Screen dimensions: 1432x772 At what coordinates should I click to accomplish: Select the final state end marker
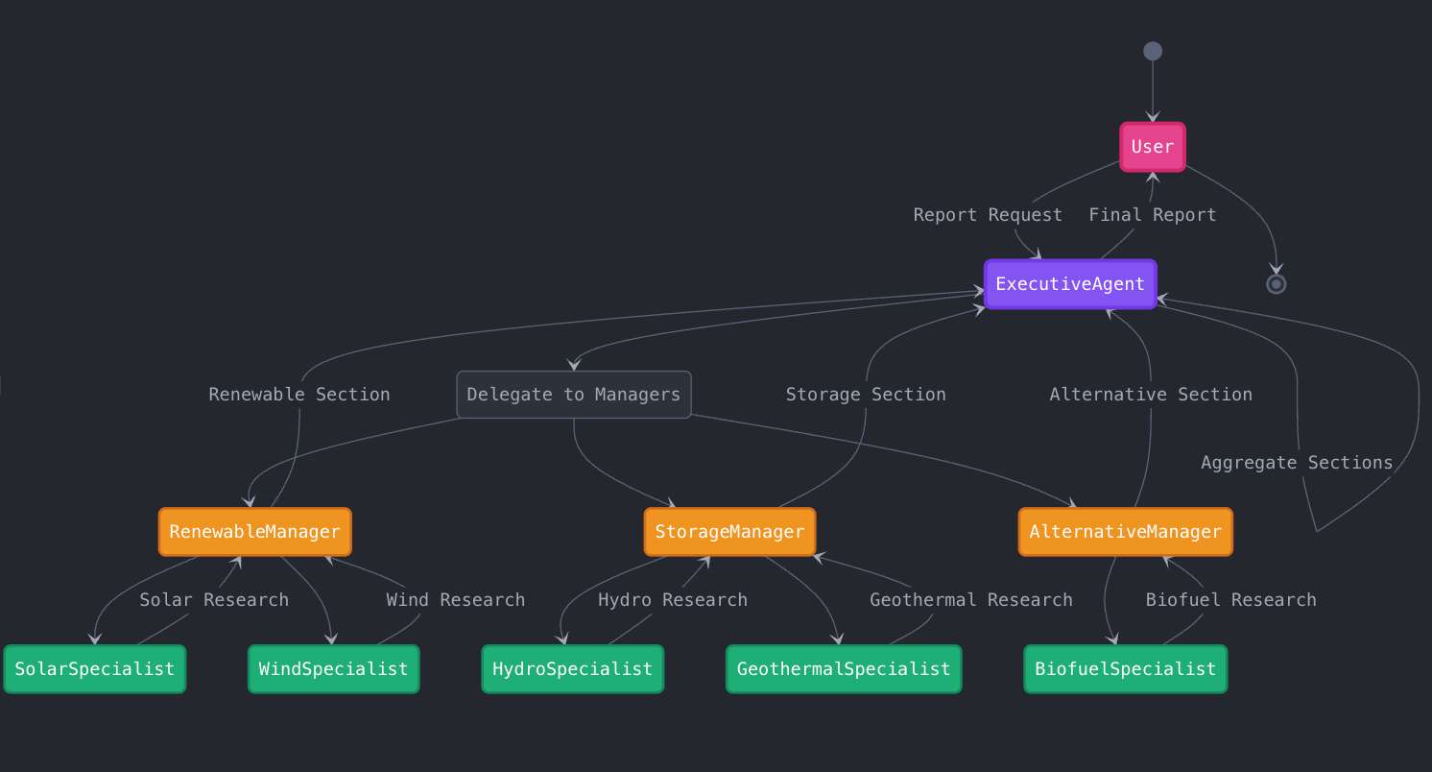coord(1276,283)
